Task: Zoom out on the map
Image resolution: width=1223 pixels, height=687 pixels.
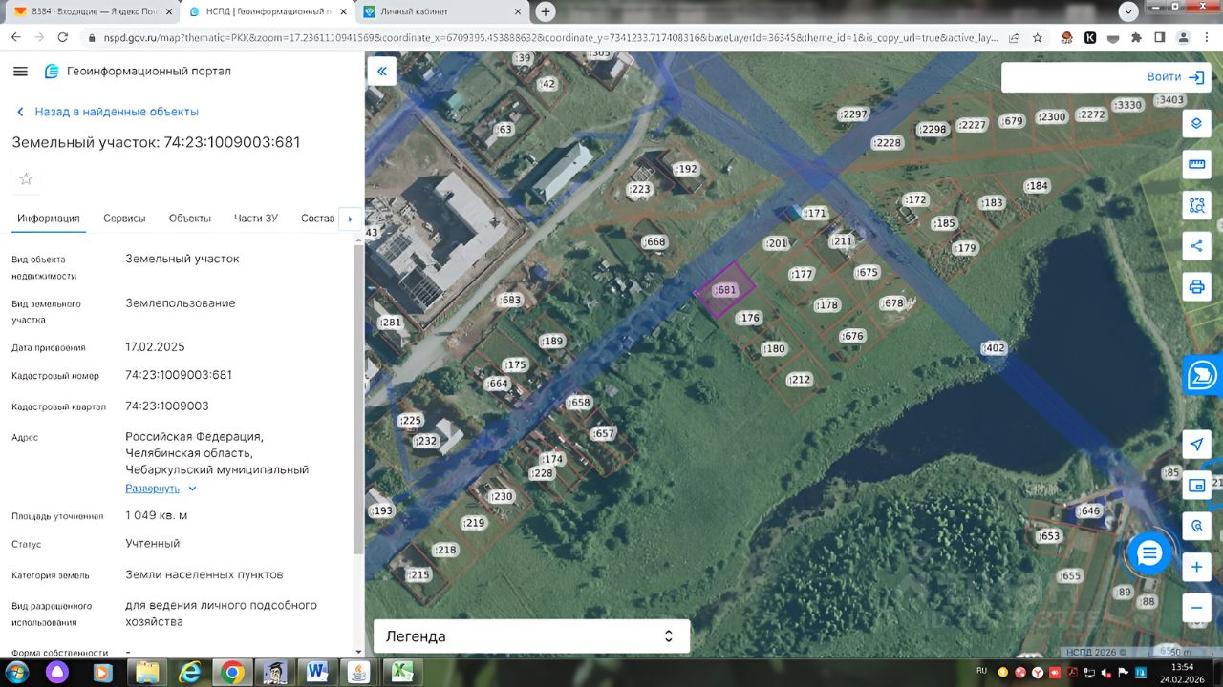Action: pos(1196,607)
